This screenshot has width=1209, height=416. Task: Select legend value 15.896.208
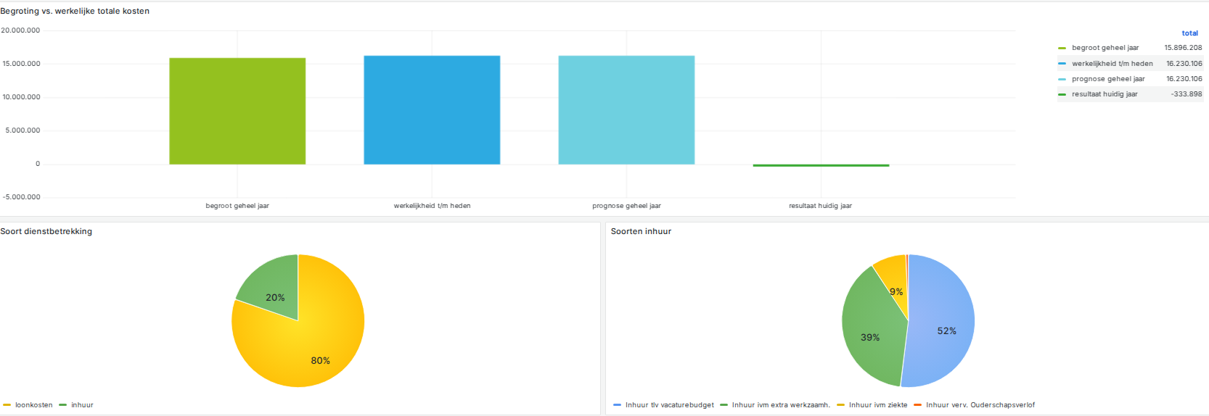(x=1183, y=48)
